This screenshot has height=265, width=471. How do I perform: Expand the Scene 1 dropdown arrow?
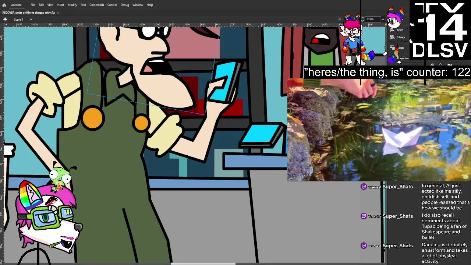tap(31, 19)
